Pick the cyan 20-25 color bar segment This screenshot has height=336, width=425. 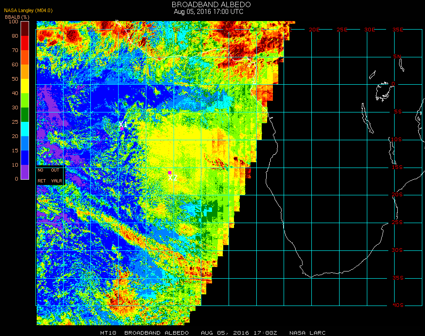pyautogui.click(x=25, y=129)
